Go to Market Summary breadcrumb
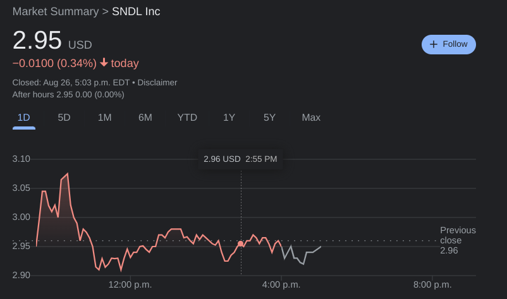 pos(56,11)
